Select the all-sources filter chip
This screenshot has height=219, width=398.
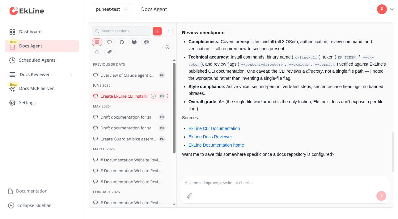click(97, 42)
